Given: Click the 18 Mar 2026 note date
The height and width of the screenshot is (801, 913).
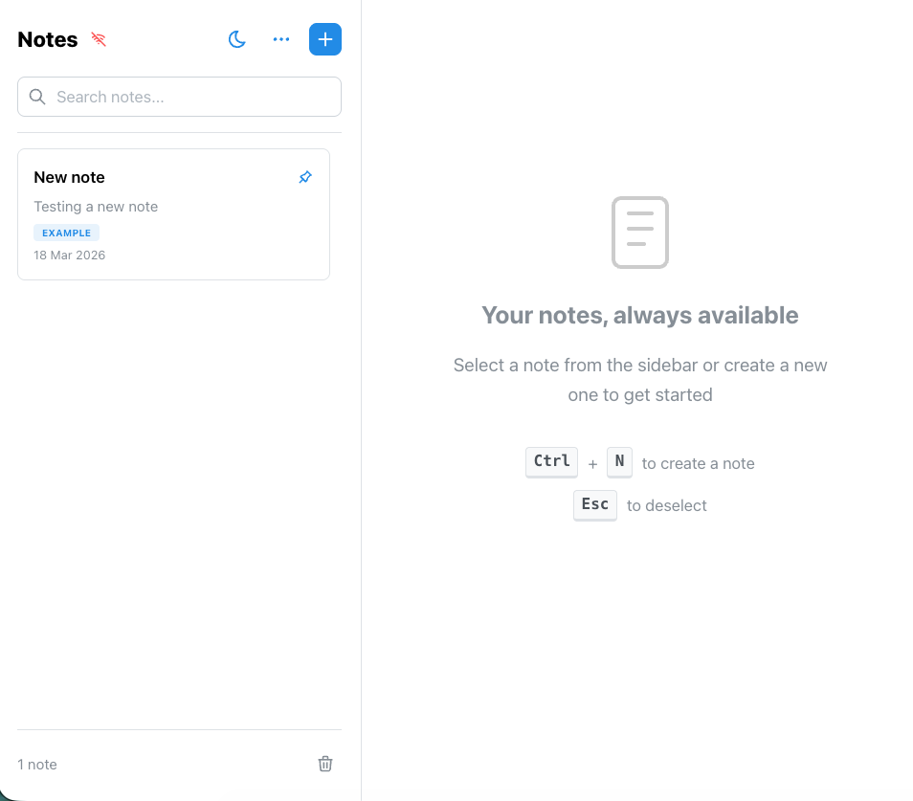Looking at the screenshot, I should tap(69, 256).
